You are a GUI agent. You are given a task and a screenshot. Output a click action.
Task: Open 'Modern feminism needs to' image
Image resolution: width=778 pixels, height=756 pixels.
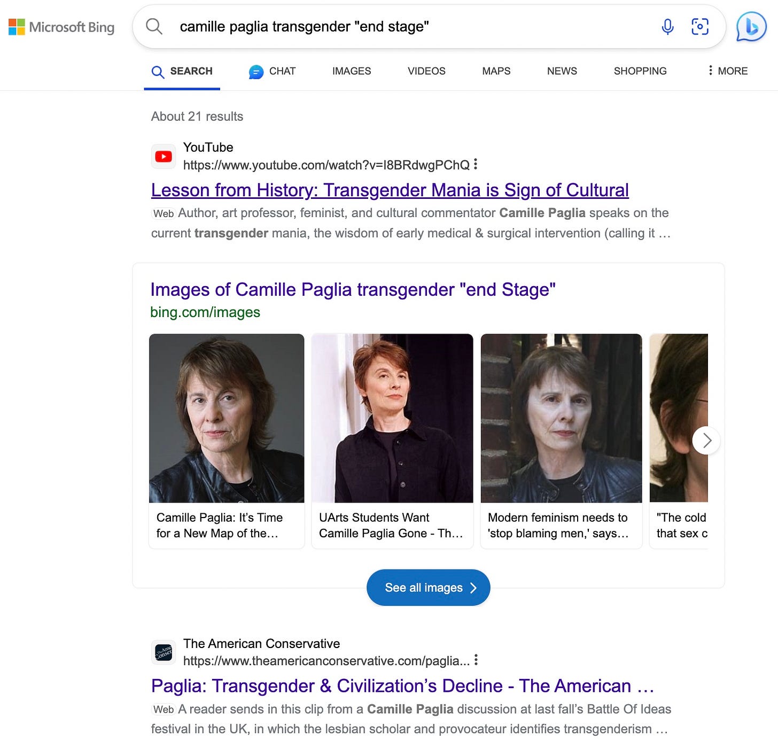pyautogui.click(x=561, y=418)
